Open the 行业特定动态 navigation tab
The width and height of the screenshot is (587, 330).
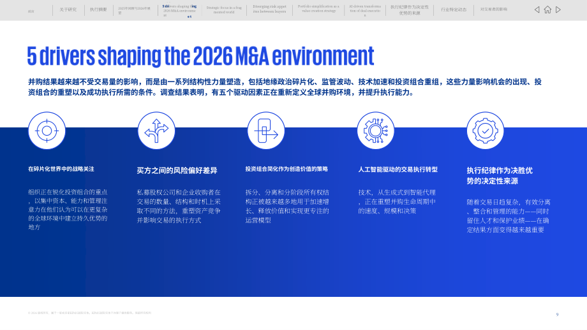coord(454,10)
